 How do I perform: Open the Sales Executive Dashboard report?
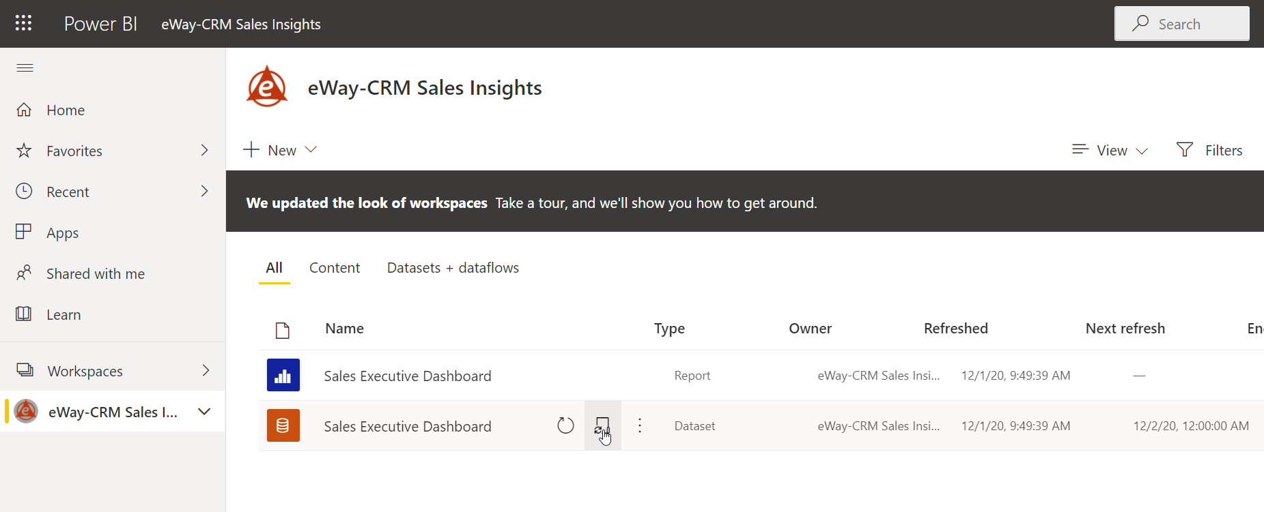[x=408, y=376]
